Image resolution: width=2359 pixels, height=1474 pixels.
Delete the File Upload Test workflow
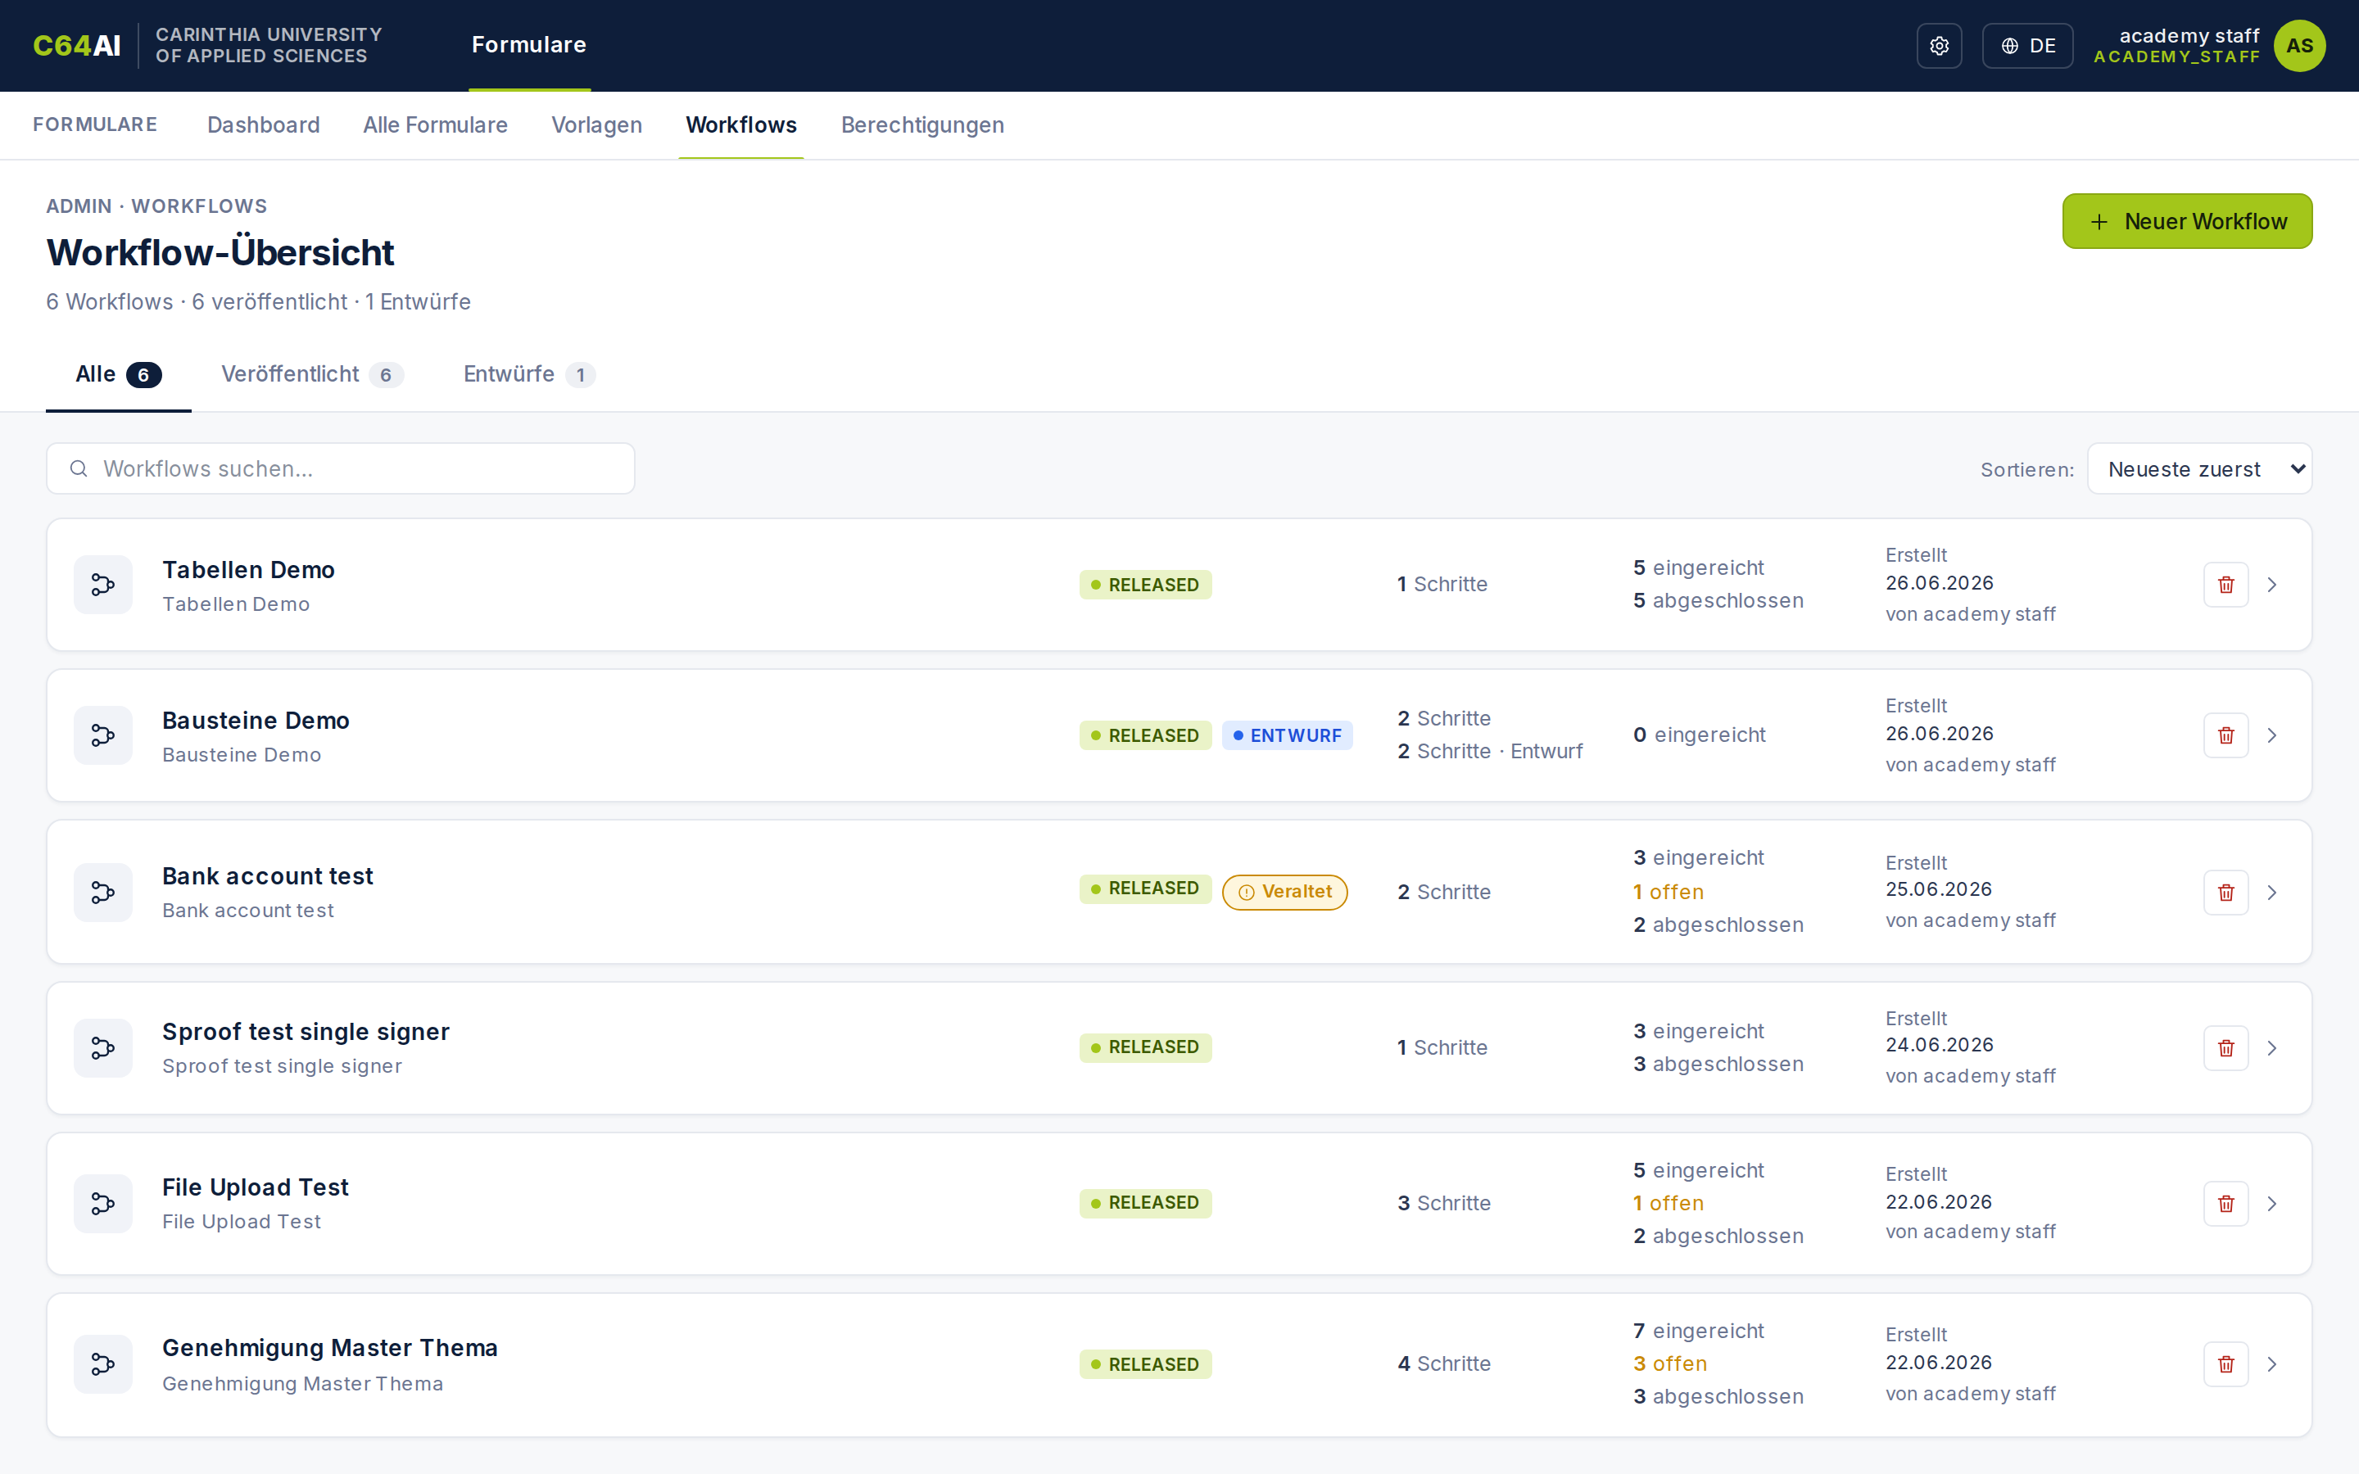click(2225, 1204)
